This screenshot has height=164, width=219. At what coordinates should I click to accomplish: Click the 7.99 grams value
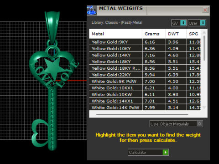click(x=150, y=108)
